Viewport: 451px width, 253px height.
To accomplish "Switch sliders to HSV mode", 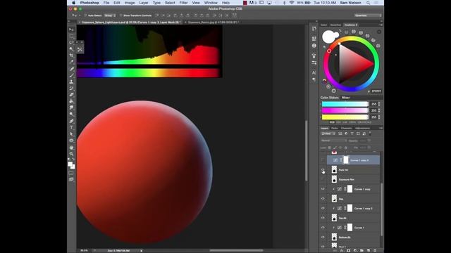I will point(338,122).
